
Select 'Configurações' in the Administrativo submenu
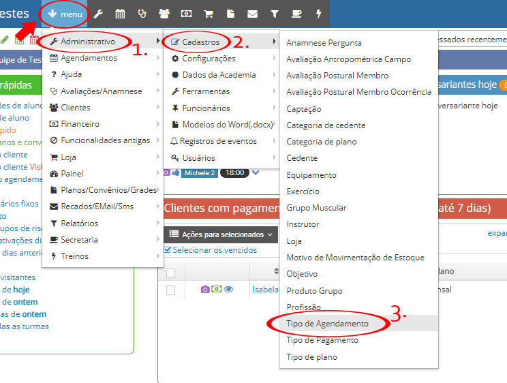click(x=209, y=59)
